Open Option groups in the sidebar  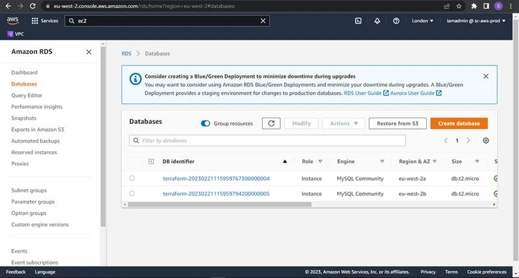click(29, 213)
